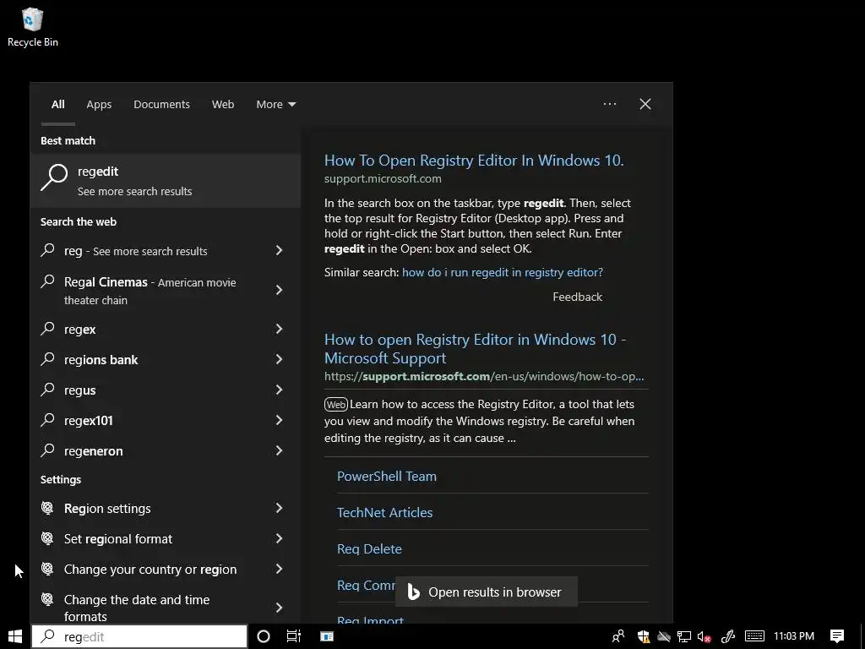Switch to the All tab
The image size is (865, 649).
[x=58, y=104]
